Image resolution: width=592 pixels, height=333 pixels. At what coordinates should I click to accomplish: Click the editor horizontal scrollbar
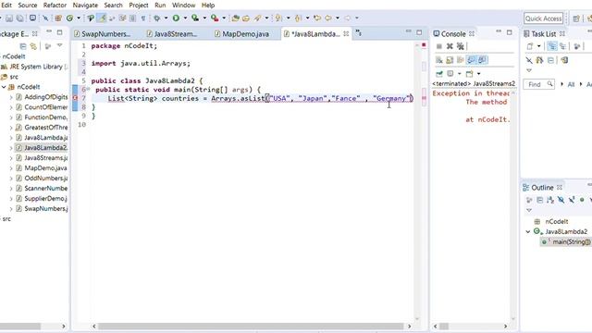click(x=251, y=327)
